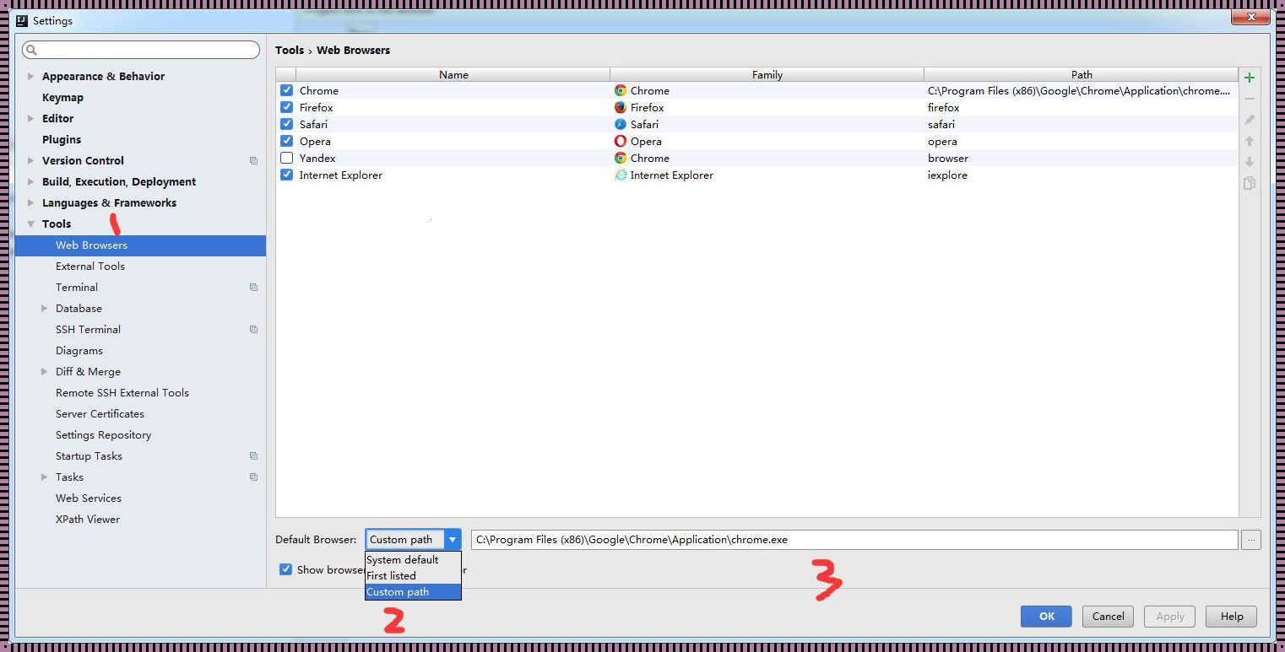
Task: Click the Copy browser icon
Action: pos(1250,183)
